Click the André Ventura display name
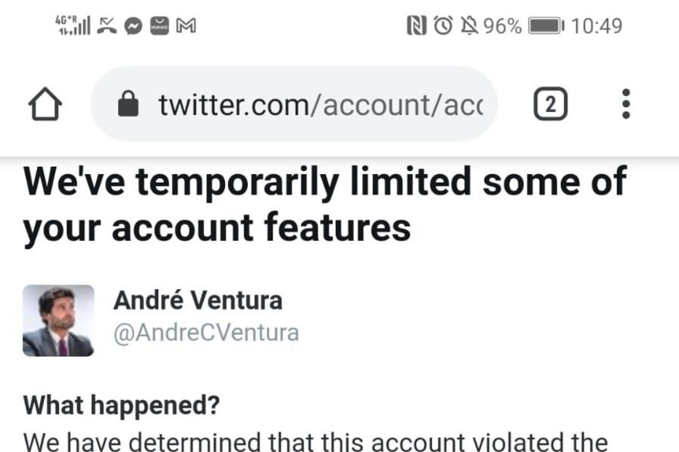Image resolution: width=679 pixels, height=452 pixels. point(197,300)
